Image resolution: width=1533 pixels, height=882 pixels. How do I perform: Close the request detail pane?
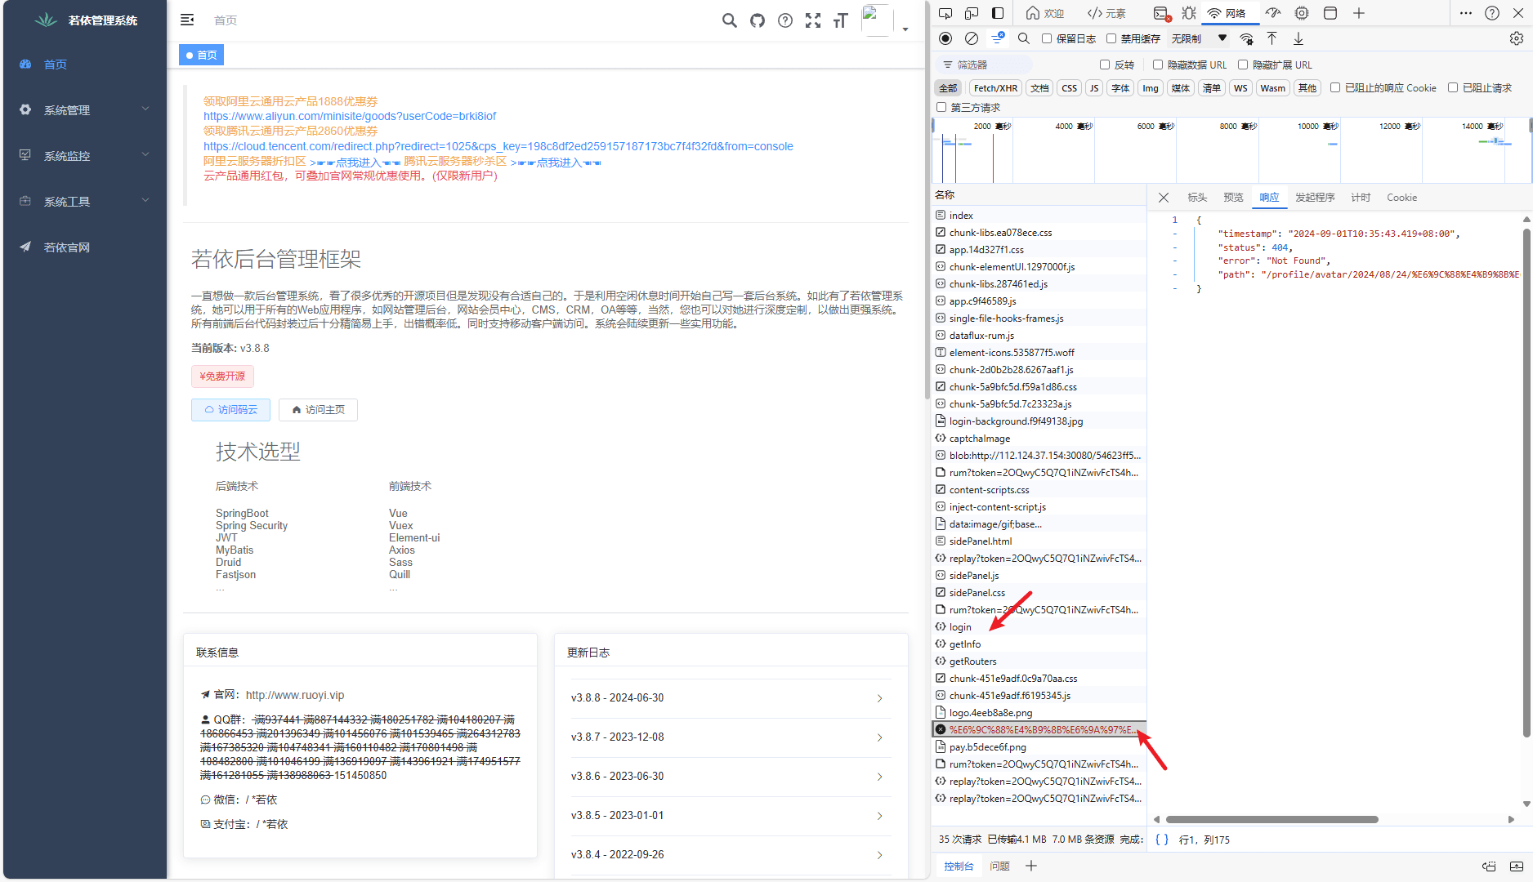pos(1164,198)
